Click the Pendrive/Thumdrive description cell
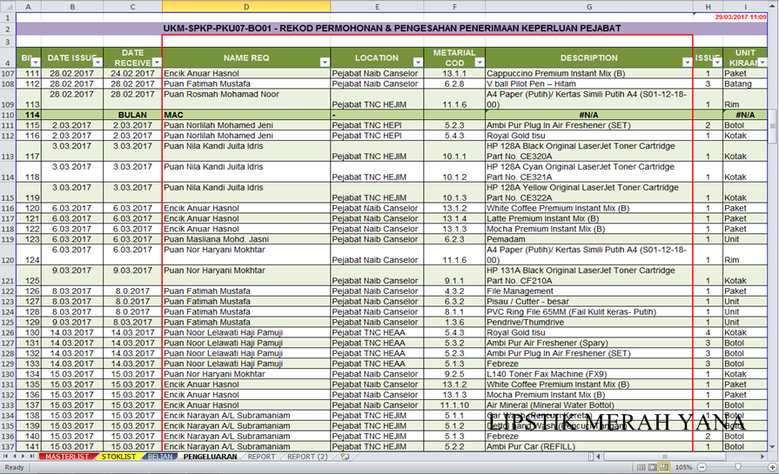 pos(588,322)
